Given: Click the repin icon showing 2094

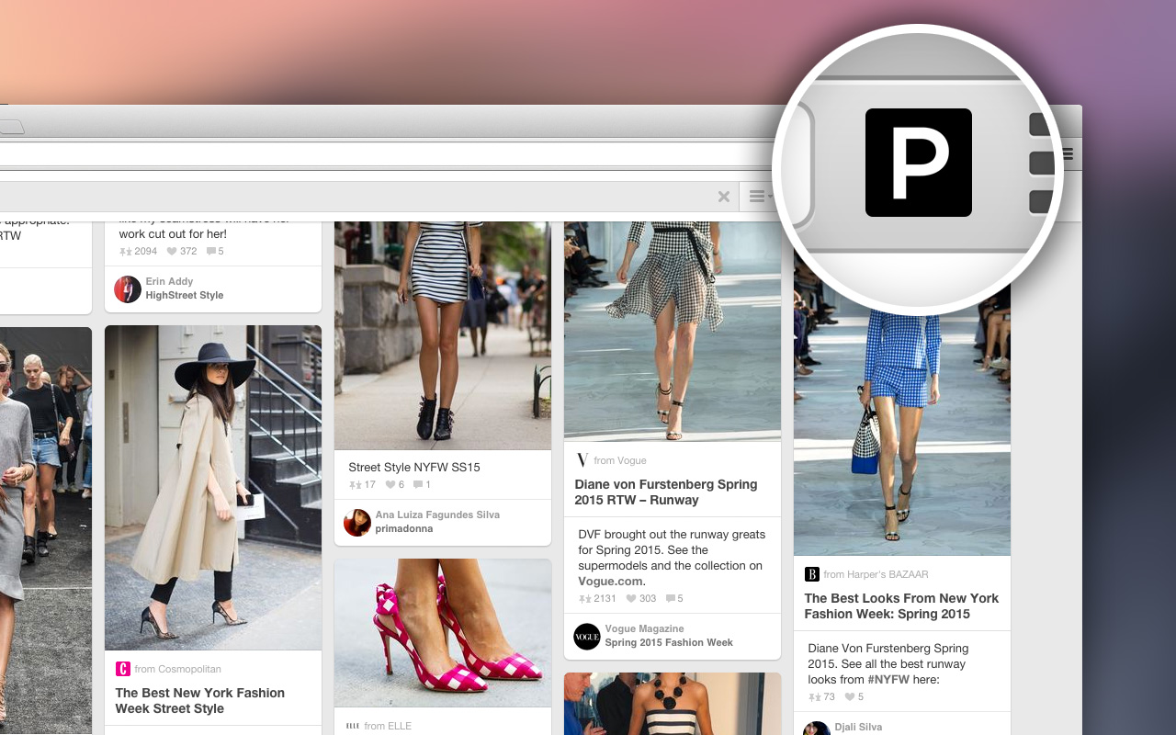Looking at the screenshot, I should pos(125,251).
